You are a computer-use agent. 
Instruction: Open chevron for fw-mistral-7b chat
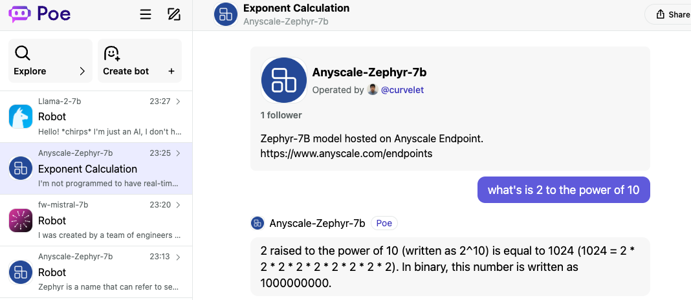click(178, 205)
